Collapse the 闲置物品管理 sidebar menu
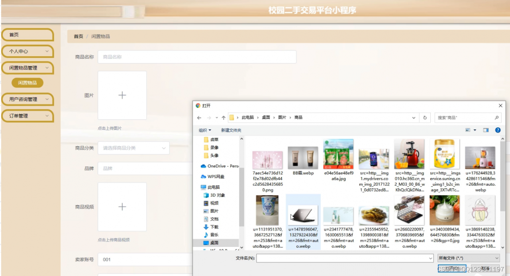Screen dimensions: 510x276 tap(27, 68)
